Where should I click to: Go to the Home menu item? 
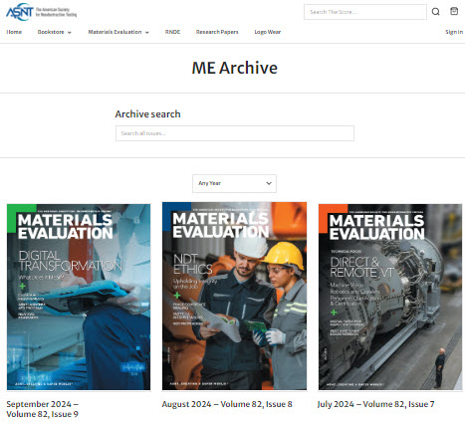[x=14, y=32]
